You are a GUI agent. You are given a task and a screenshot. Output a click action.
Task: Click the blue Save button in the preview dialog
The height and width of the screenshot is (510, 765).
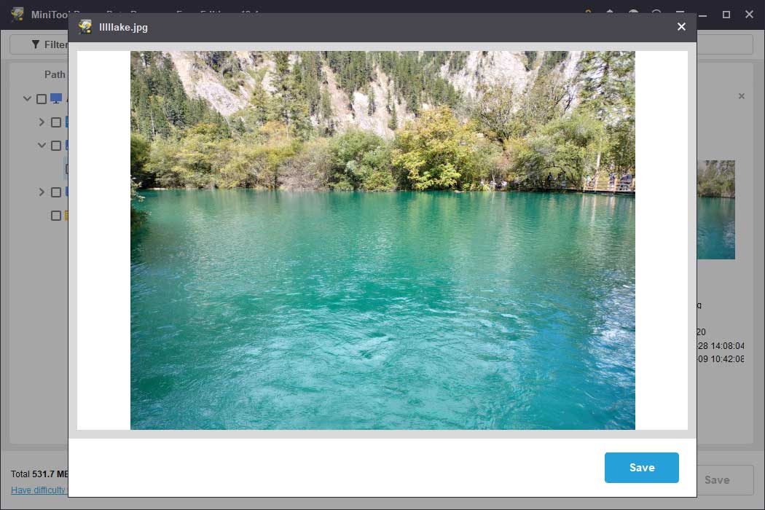[642, 468]
